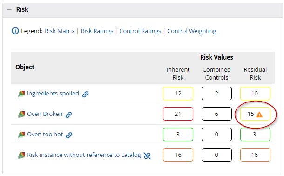284x176 pixels.
Task: Click the risk object icon before ingredients spoiled
Action: point(21,94)
